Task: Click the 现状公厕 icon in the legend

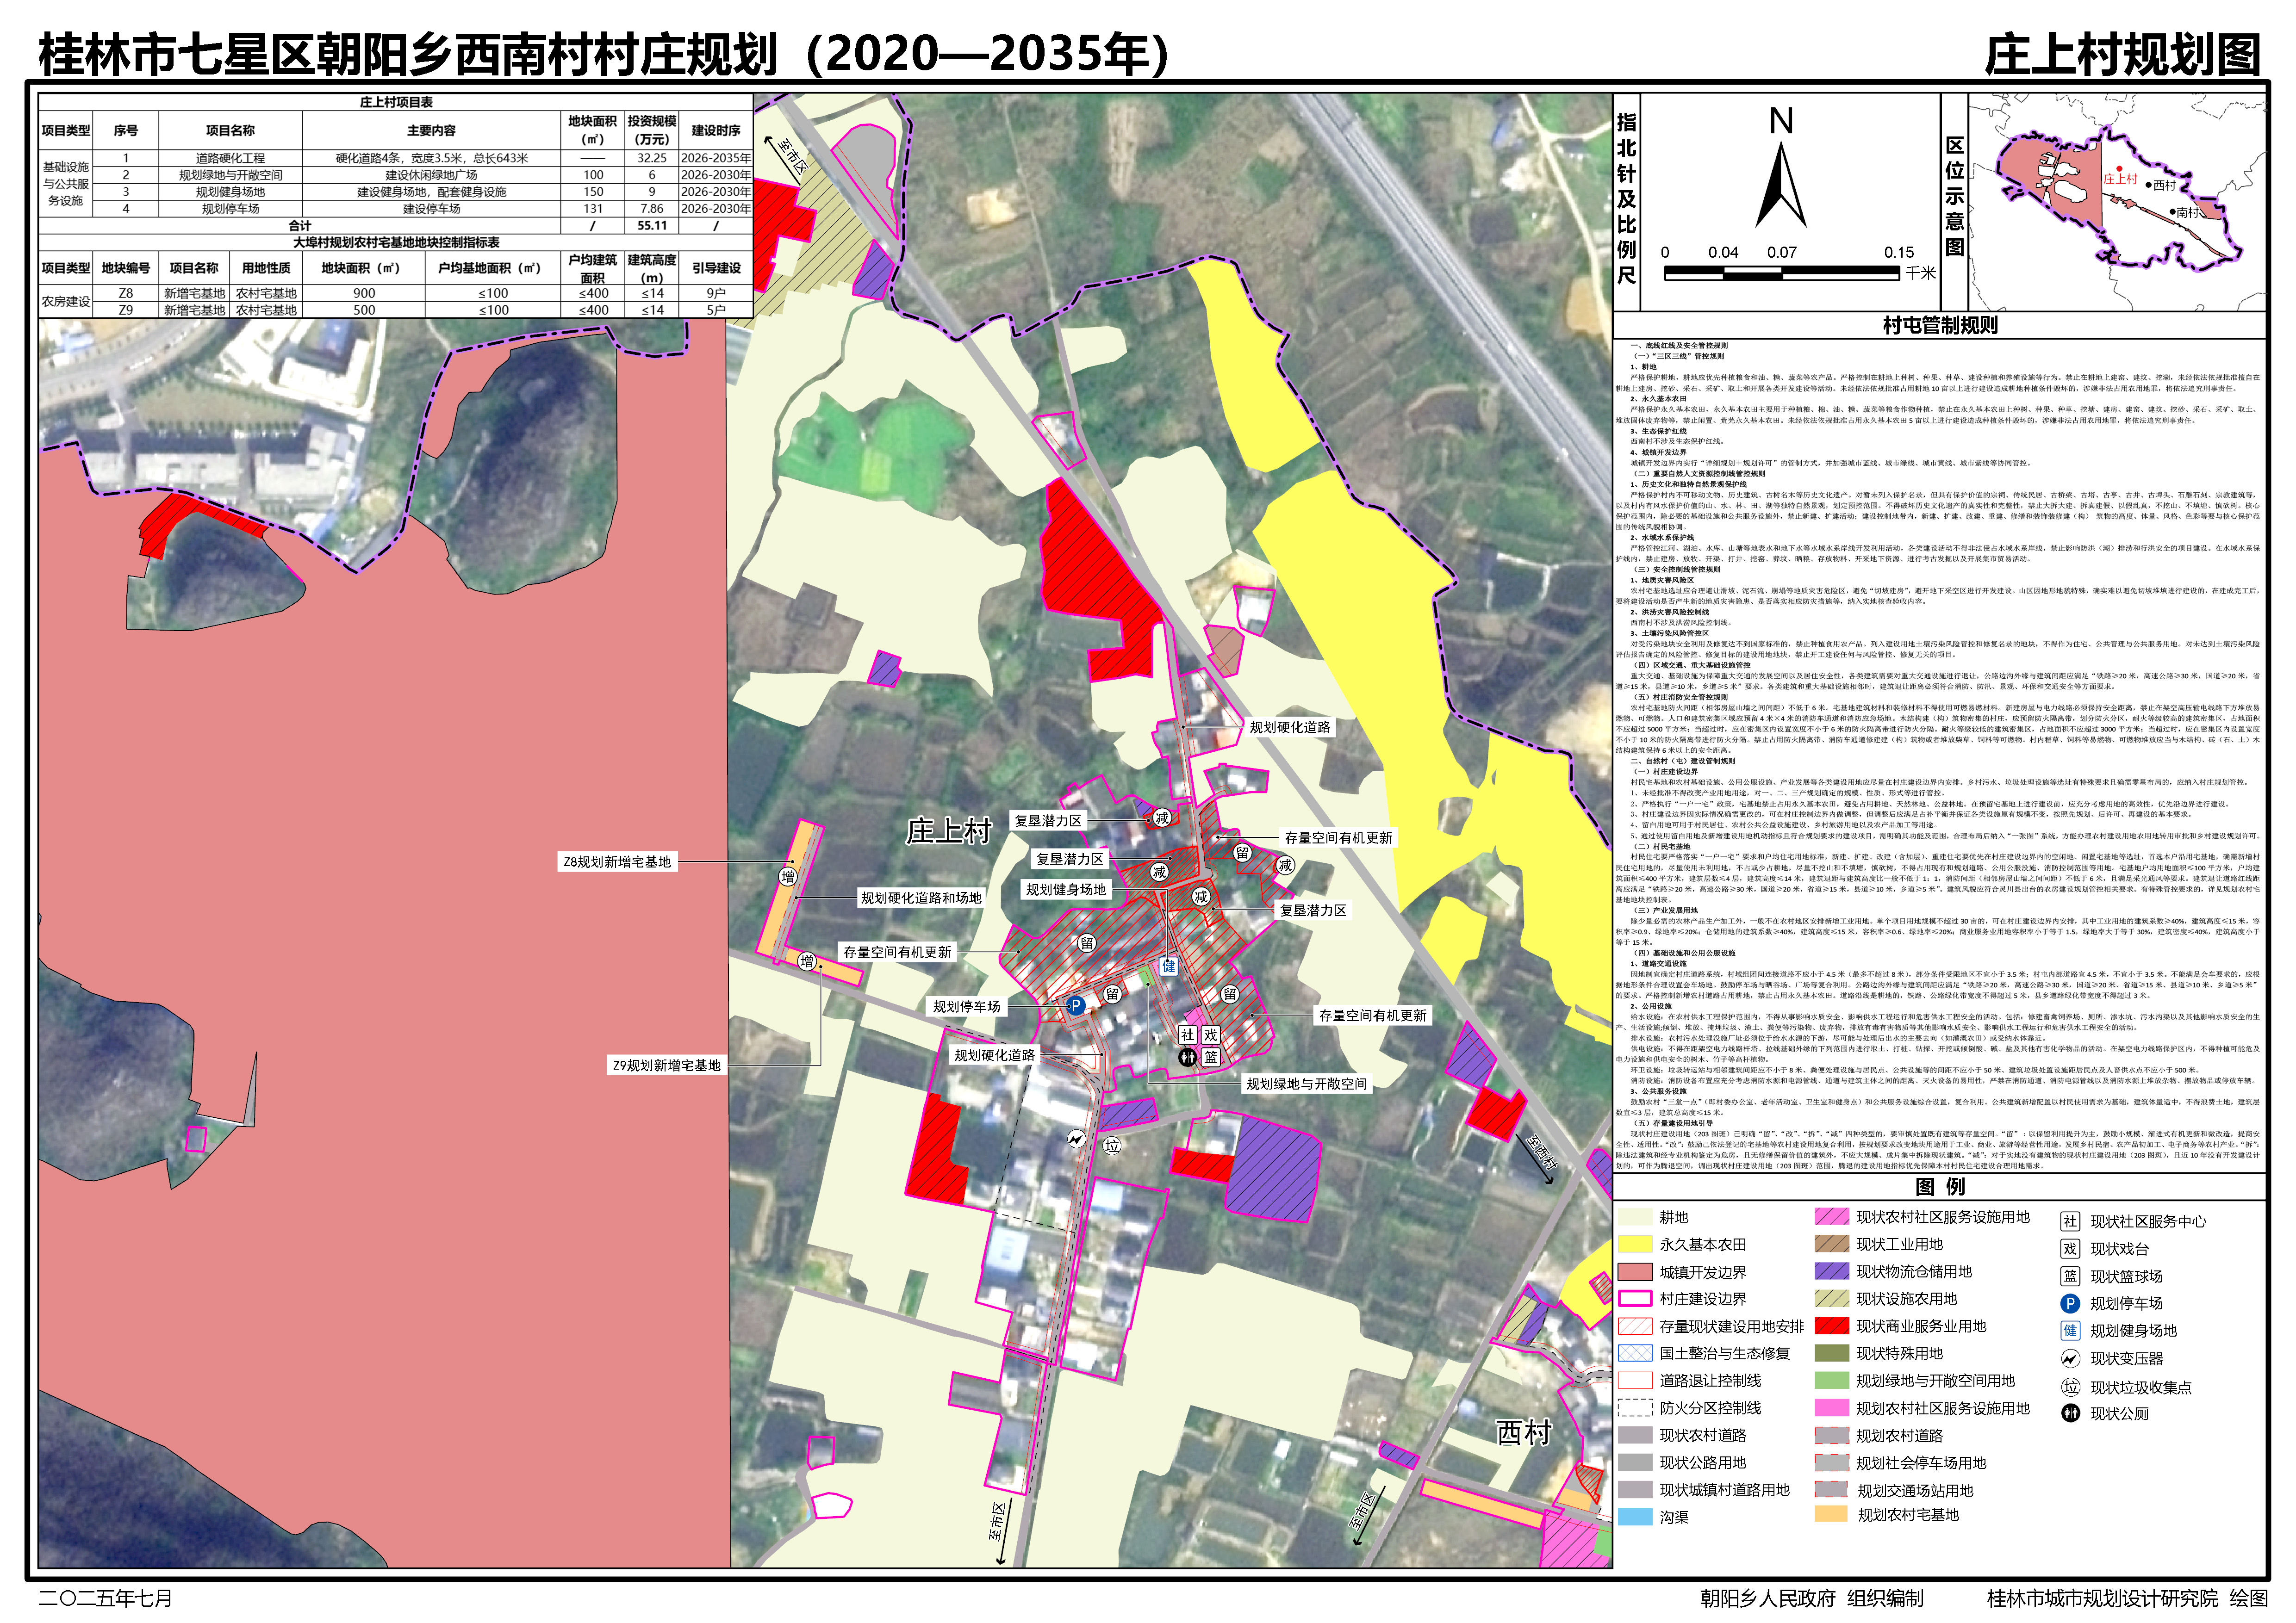Action: click(x=2070, y=1413)
